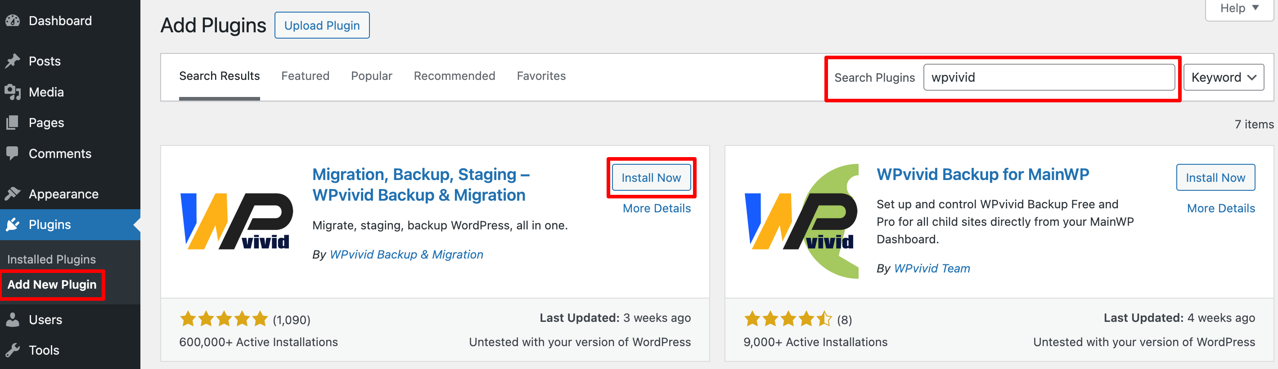The height and width of the screenshot is (369, 1278).
Task: Click the Plugins plug icon
Action: pos(13,224)
